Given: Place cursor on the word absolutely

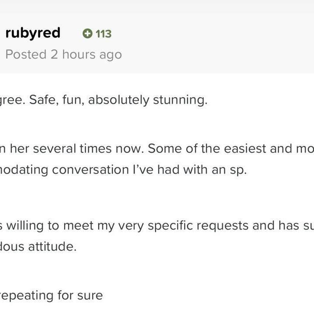Looking at the screenshot, I should coord(119,100).
